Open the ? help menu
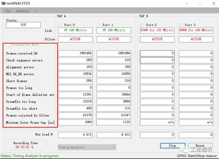 coord(36,11)
